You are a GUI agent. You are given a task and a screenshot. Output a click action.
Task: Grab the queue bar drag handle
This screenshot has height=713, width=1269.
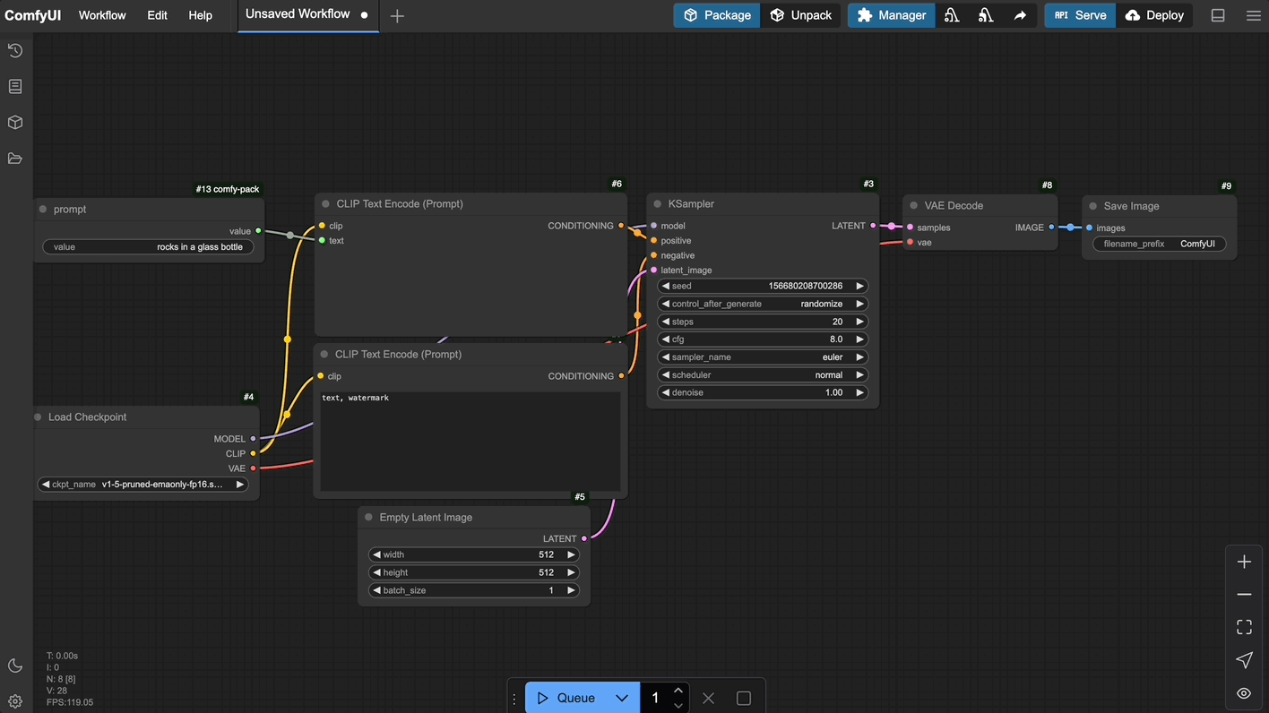(x=514, y=698)
